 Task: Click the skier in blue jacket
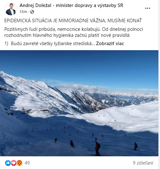pyautogui.click(x=72, y=144)
